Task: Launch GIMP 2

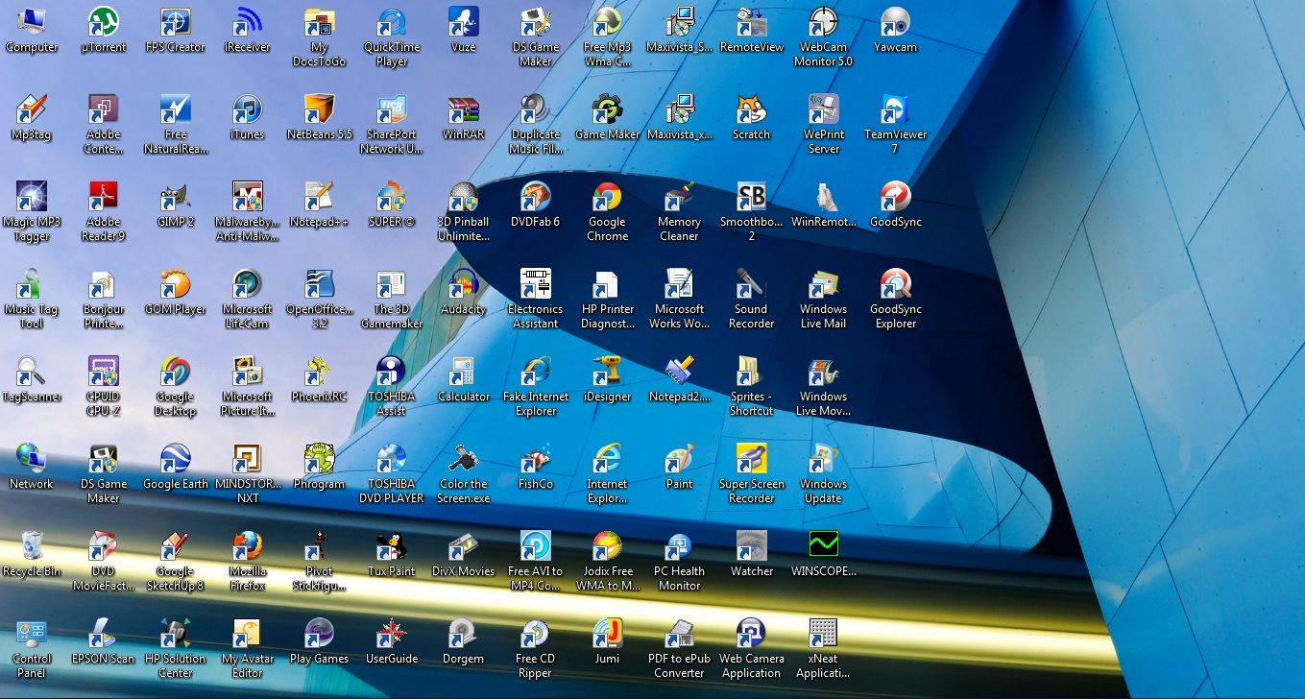Action: coord(175,200)
